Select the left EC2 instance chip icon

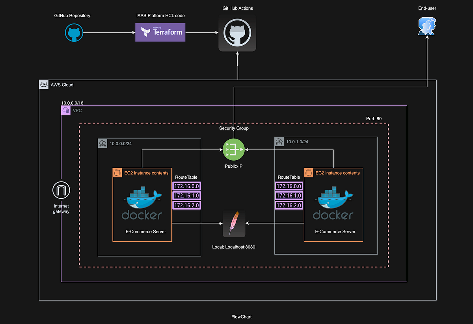pyautogui.click(x=117, y=172)
